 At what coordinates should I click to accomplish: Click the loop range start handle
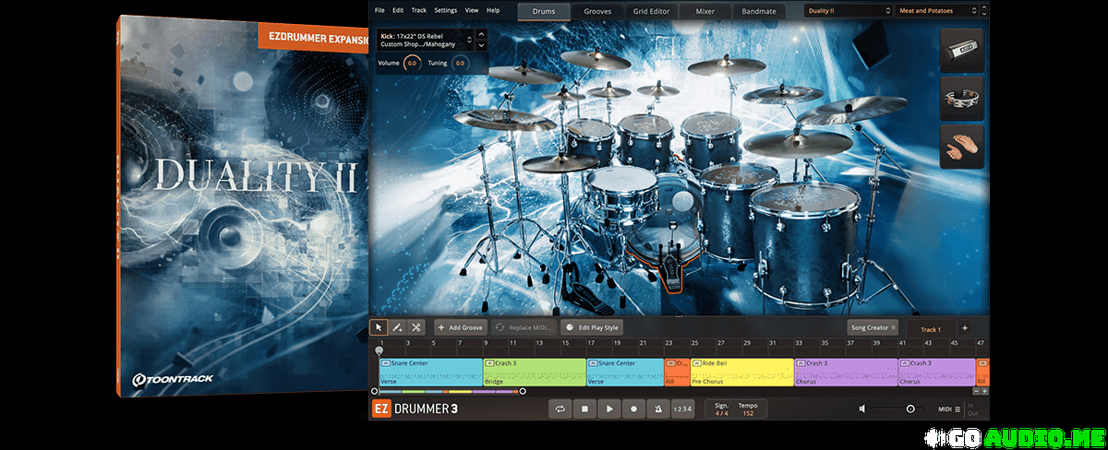pyautogui.click(x=373, y=391)
